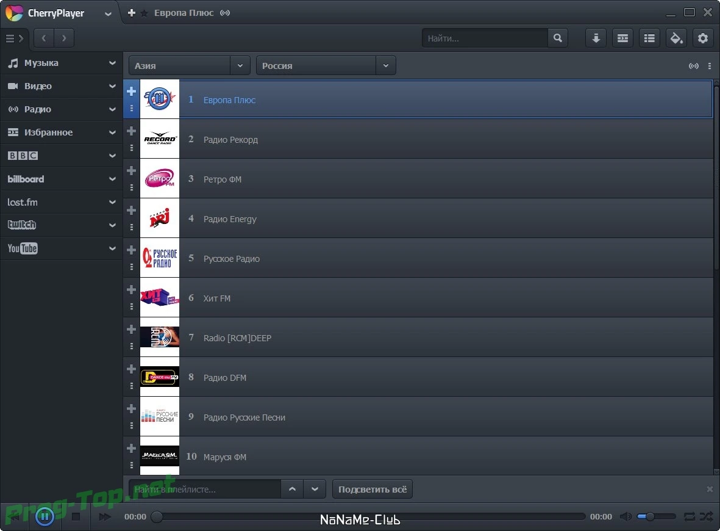This screenshot has height=531, width=720.
Task: Click the radio broadcast icon above the list
Action: pos(693,66)
